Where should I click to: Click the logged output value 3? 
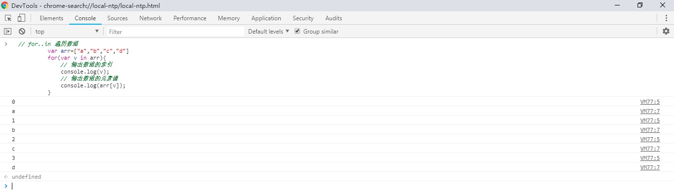pos(13,158)
